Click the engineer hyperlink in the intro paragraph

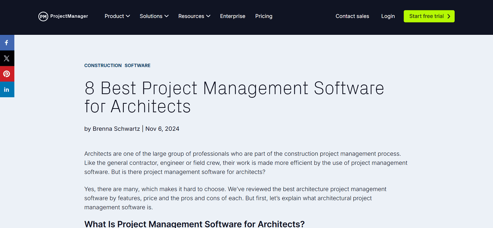(172, 163)
